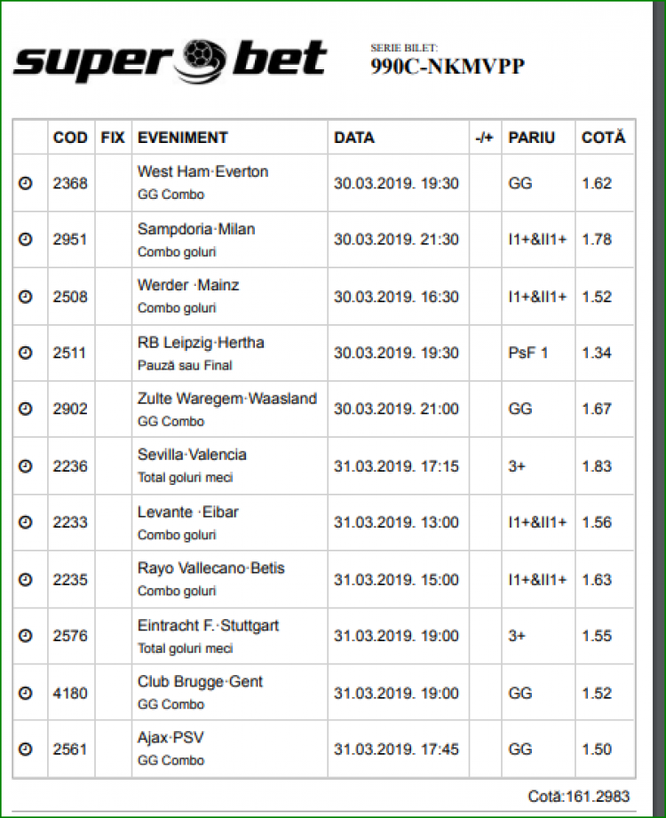Click the PARIU column header
This screenshot has width=666, height=818.
pos(531,138)
